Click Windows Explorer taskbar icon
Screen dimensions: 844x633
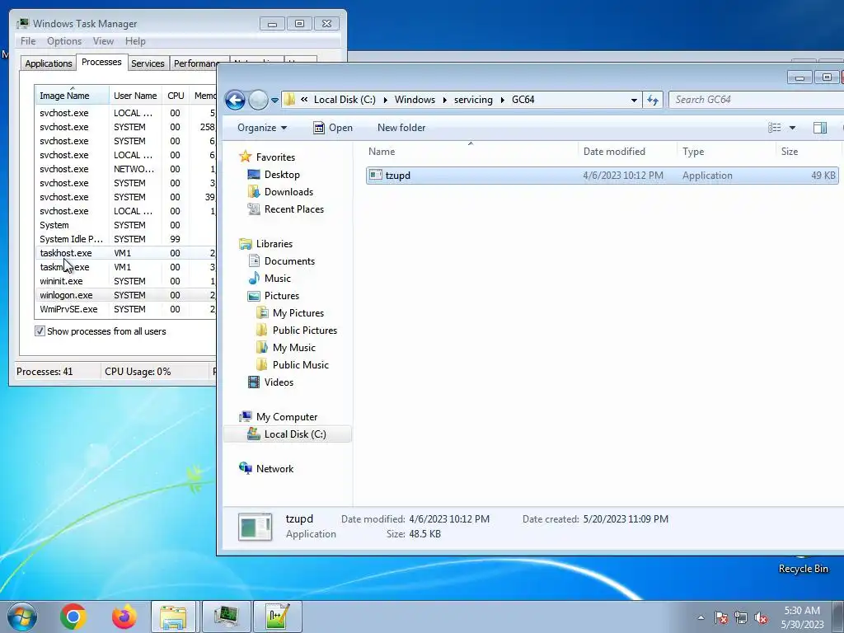[173, 617]
